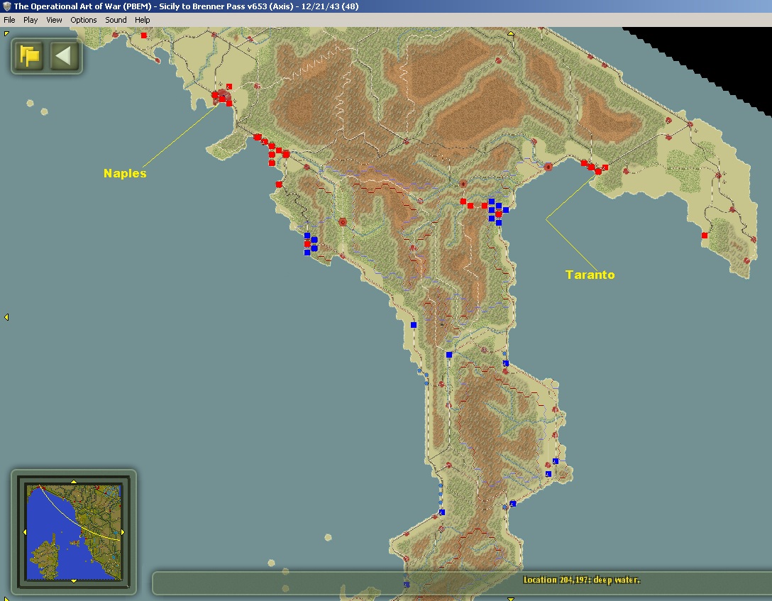772x601 pixels.
Task: Select the red unit in the map's top-left corner
Action: pos(144,35)
